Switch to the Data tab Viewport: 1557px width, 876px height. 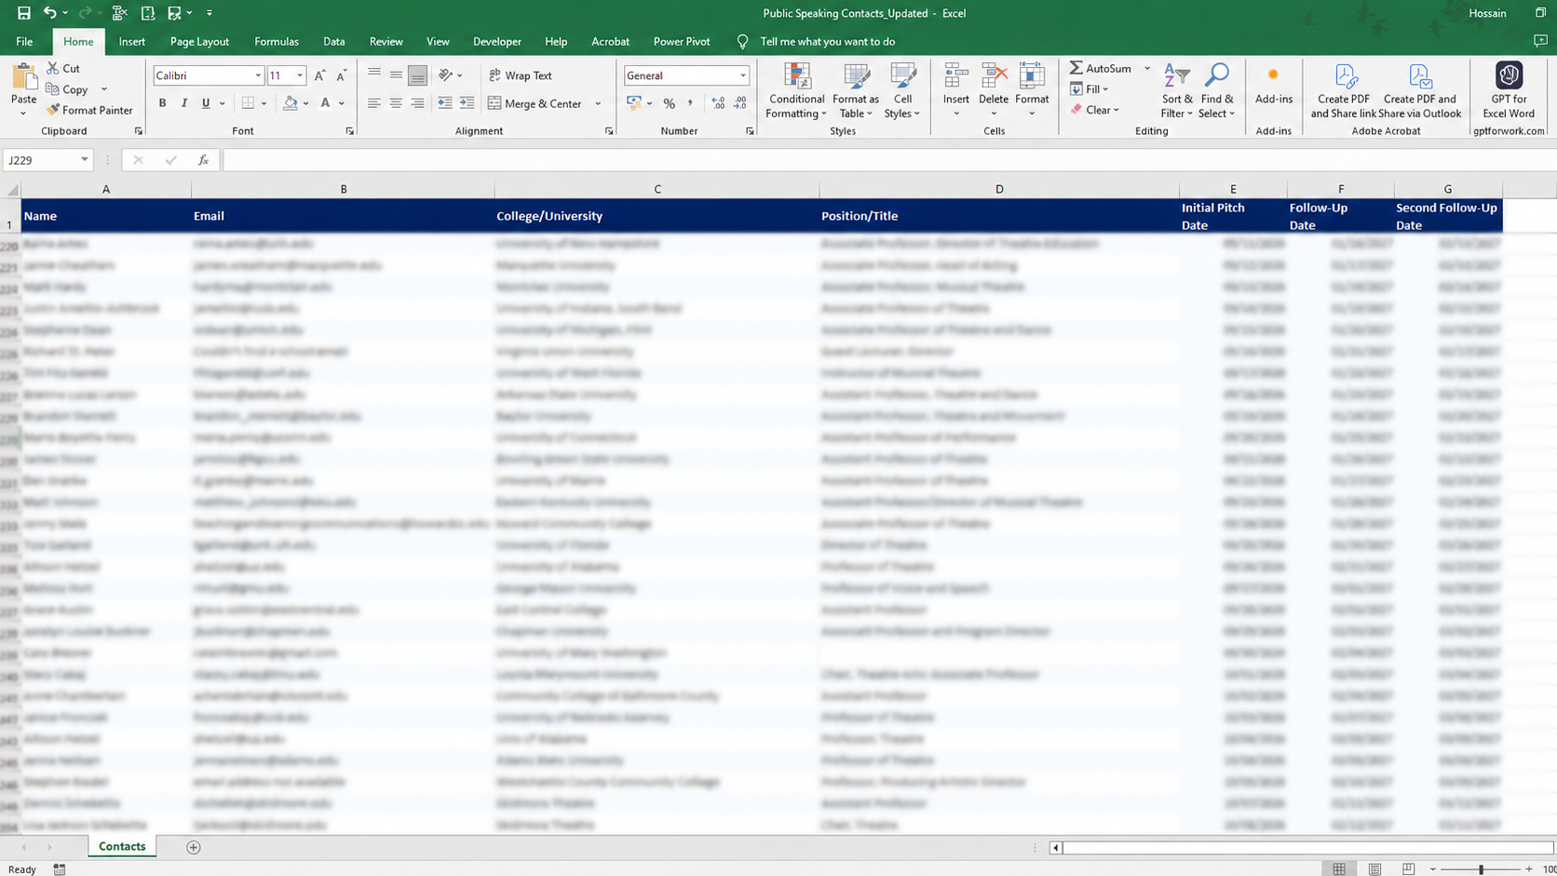(333, 41)
